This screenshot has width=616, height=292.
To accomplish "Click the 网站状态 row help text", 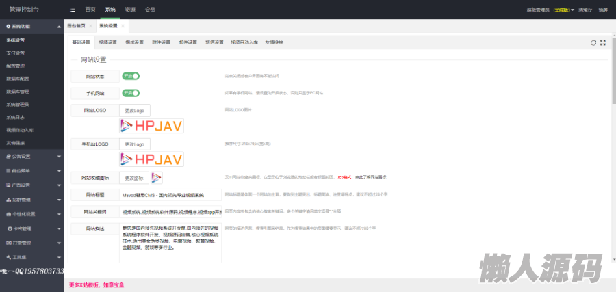I will tap(252, 76).
